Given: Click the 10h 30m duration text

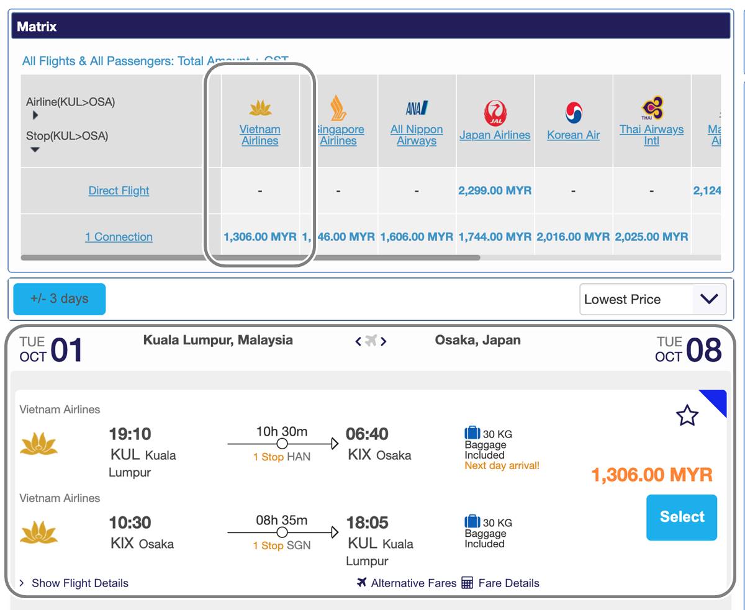Looking at the screenshot, I should point(282,431).
